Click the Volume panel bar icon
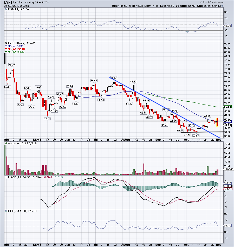This screenshot has width=234, height=247. tap(6, 143)
